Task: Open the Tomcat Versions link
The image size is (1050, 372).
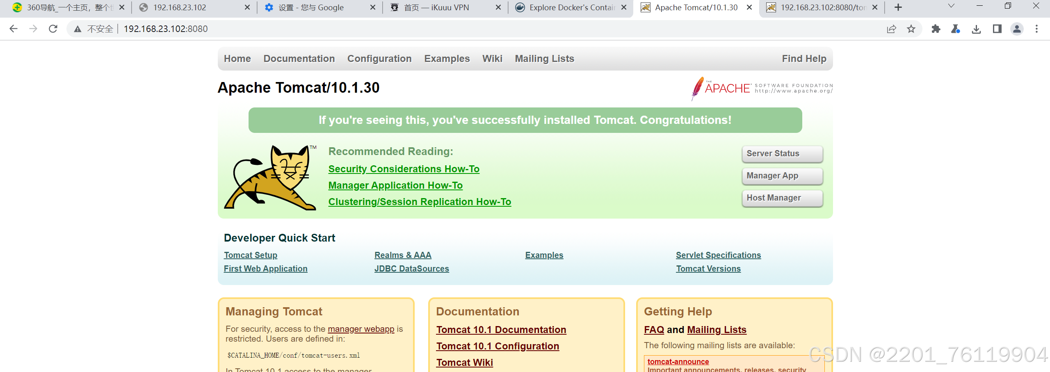Action: pyautogui.click(x=708, y=269)
